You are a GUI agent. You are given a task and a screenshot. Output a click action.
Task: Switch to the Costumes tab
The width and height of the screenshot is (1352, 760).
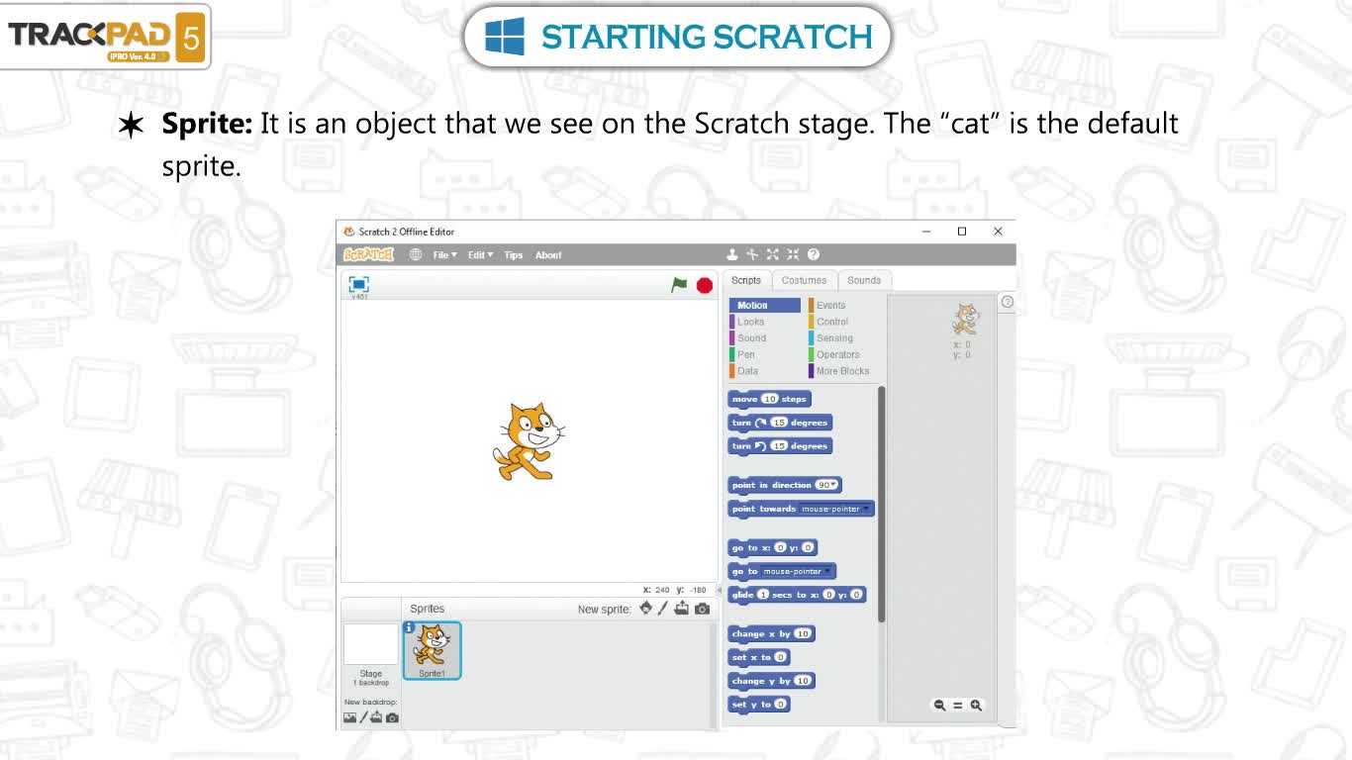pos(804,281)
